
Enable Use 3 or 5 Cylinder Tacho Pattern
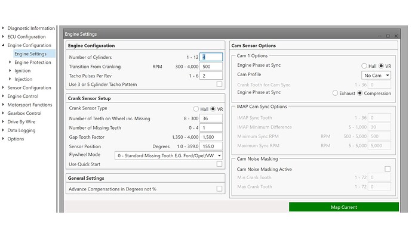219,84
